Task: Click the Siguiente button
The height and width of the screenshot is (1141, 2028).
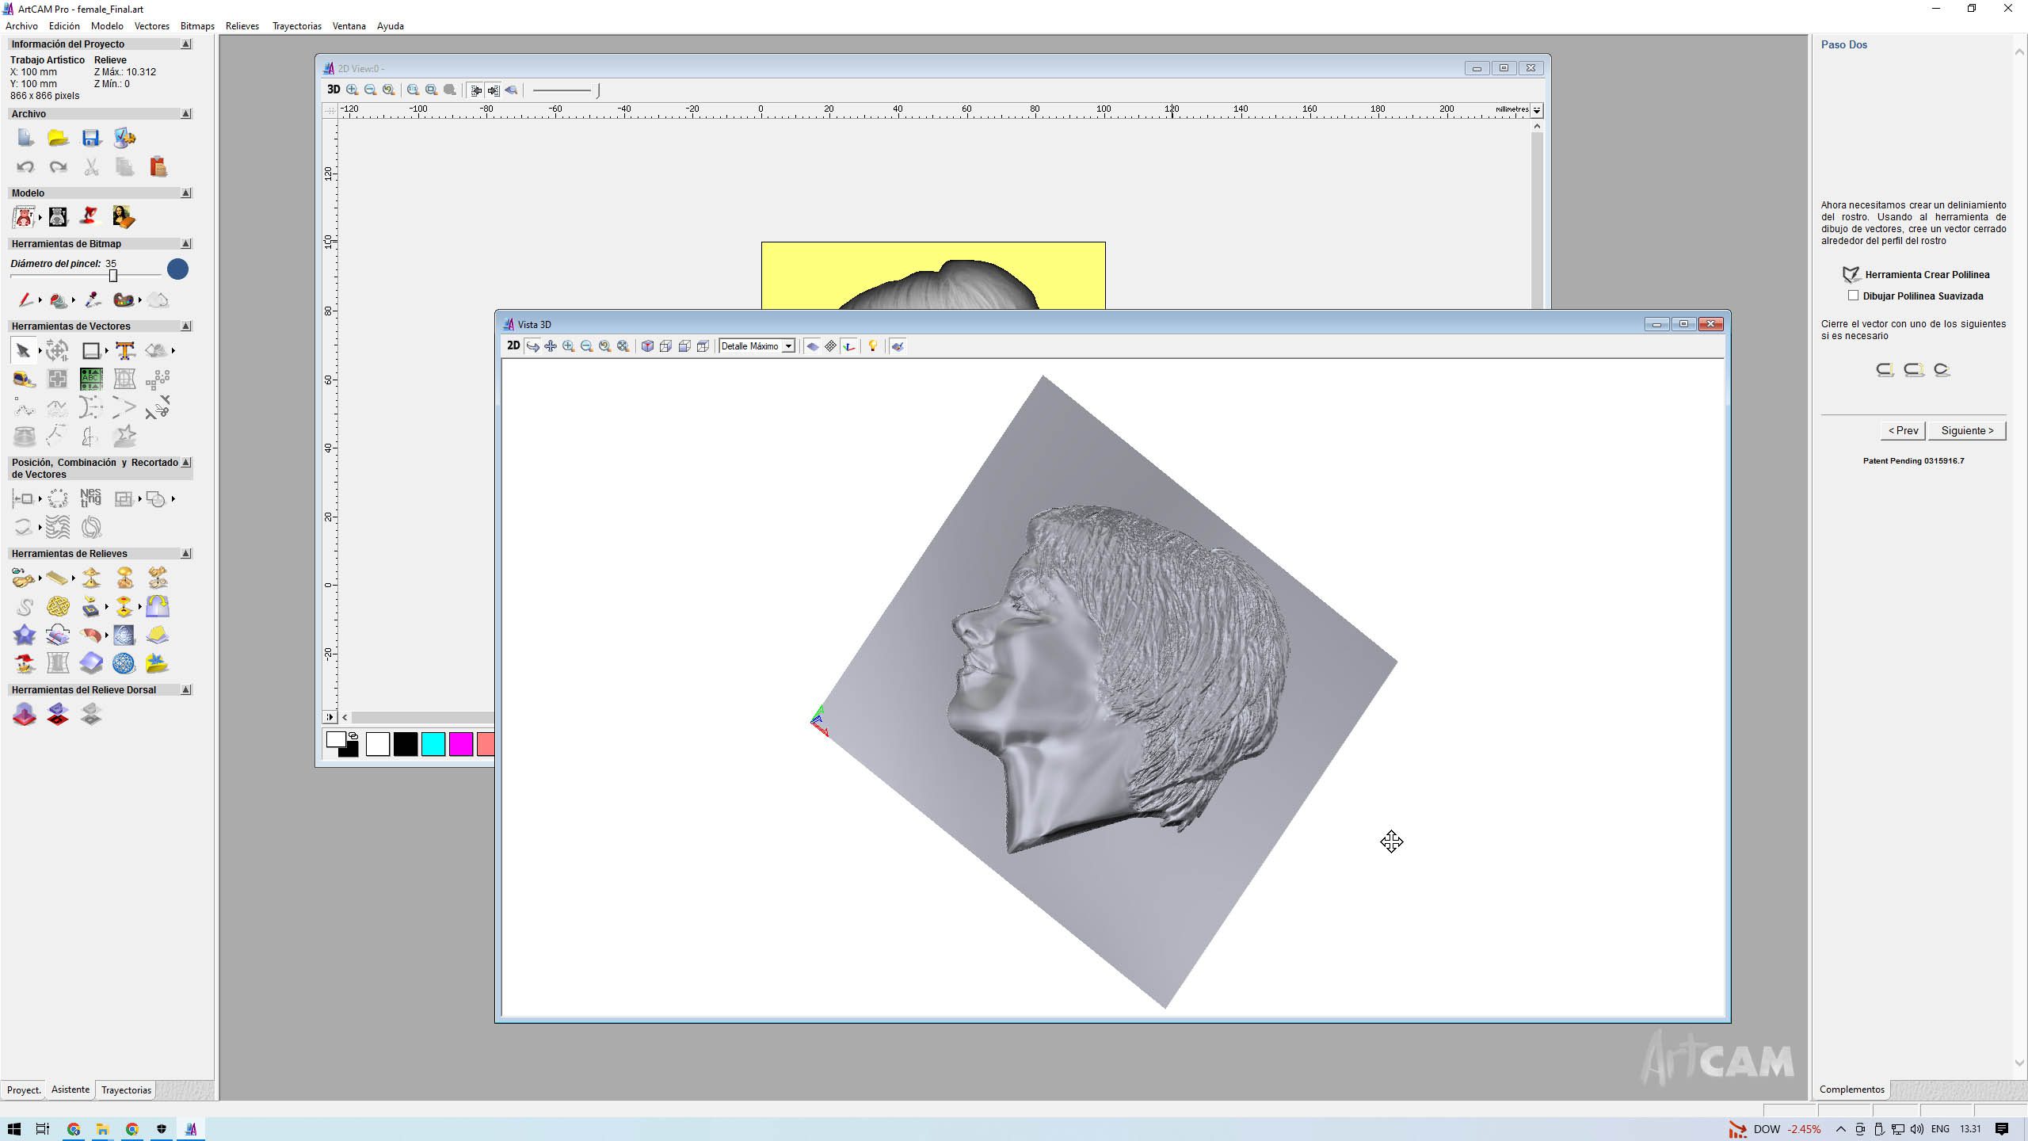Action: click(1966, 430)
